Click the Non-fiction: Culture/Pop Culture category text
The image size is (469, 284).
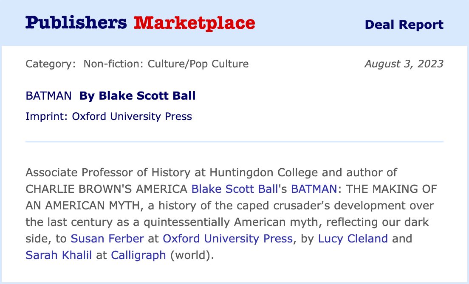[x=166, y=64]
